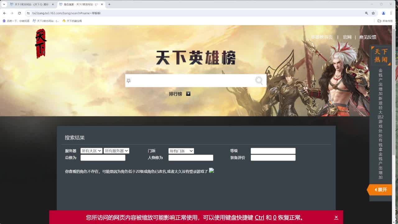Screen dimensions: 398x224
Task: Click the 搜索结果 heading text
Action: coord(75,138)
